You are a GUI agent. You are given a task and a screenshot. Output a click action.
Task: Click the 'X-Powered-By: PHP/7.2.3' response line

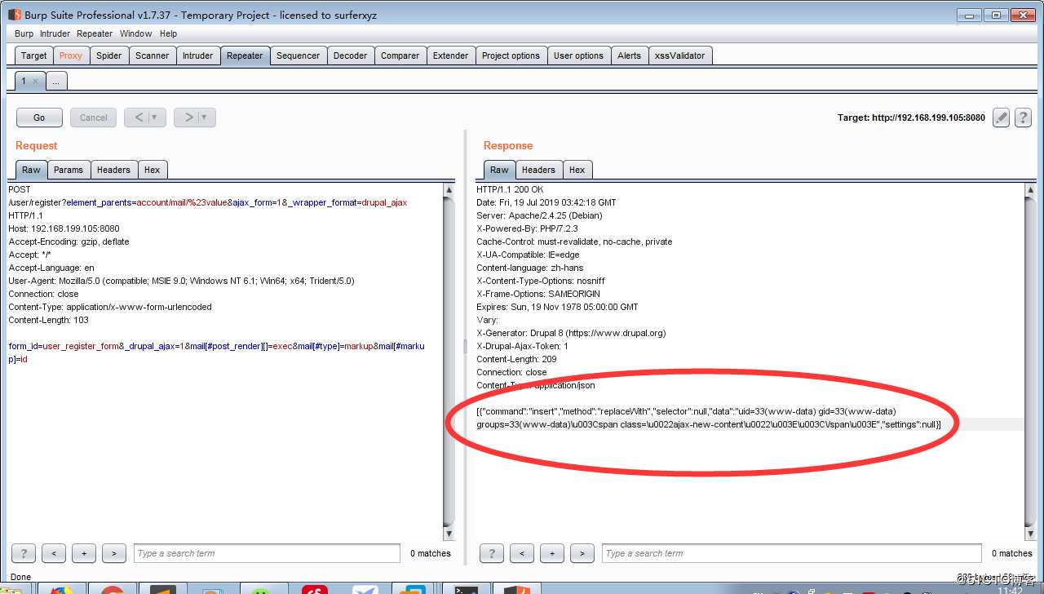pos(527,228)
